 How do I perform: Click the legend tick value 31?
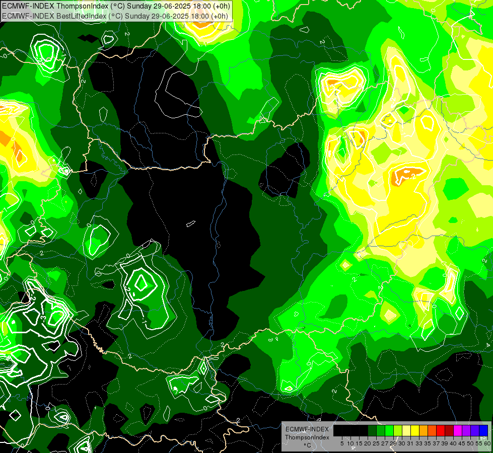click(x=410, y=443)
